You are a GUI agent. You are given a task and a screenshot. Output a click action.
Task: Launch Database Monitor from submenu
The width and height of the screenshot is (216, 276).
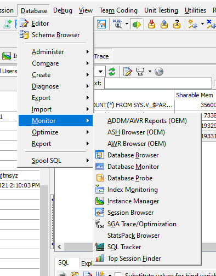click(147, 167)
